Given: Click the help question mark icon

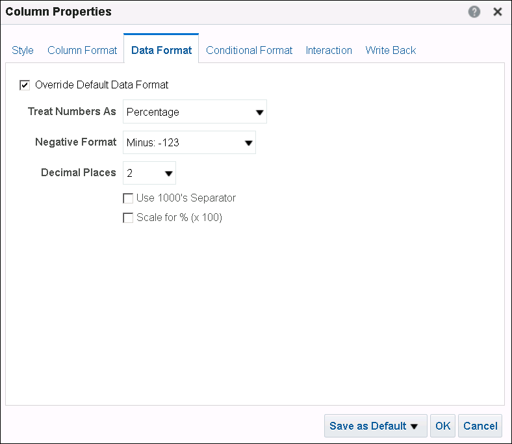Looking at the screenshot, I should (x=474, y=12).
